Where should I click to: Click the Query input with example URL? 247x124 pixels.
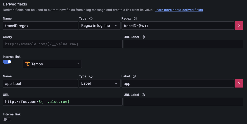(x=62, y=44)
